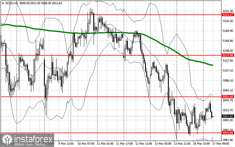
Task: Select the 5051.60 red level price label
Action: point(228,97)
